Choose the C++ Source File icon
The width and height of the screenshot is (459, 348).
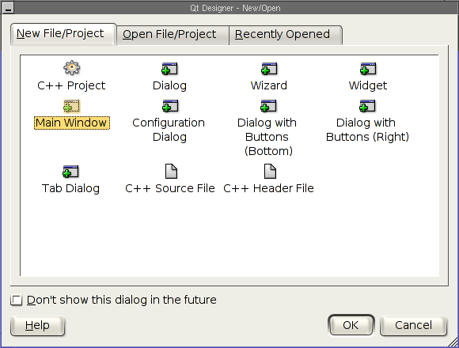(171, 171)
